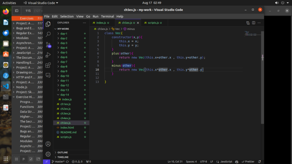Click the synchronize changes icon
This screenshot has height=164, width=292.
[x=68, y=161]
